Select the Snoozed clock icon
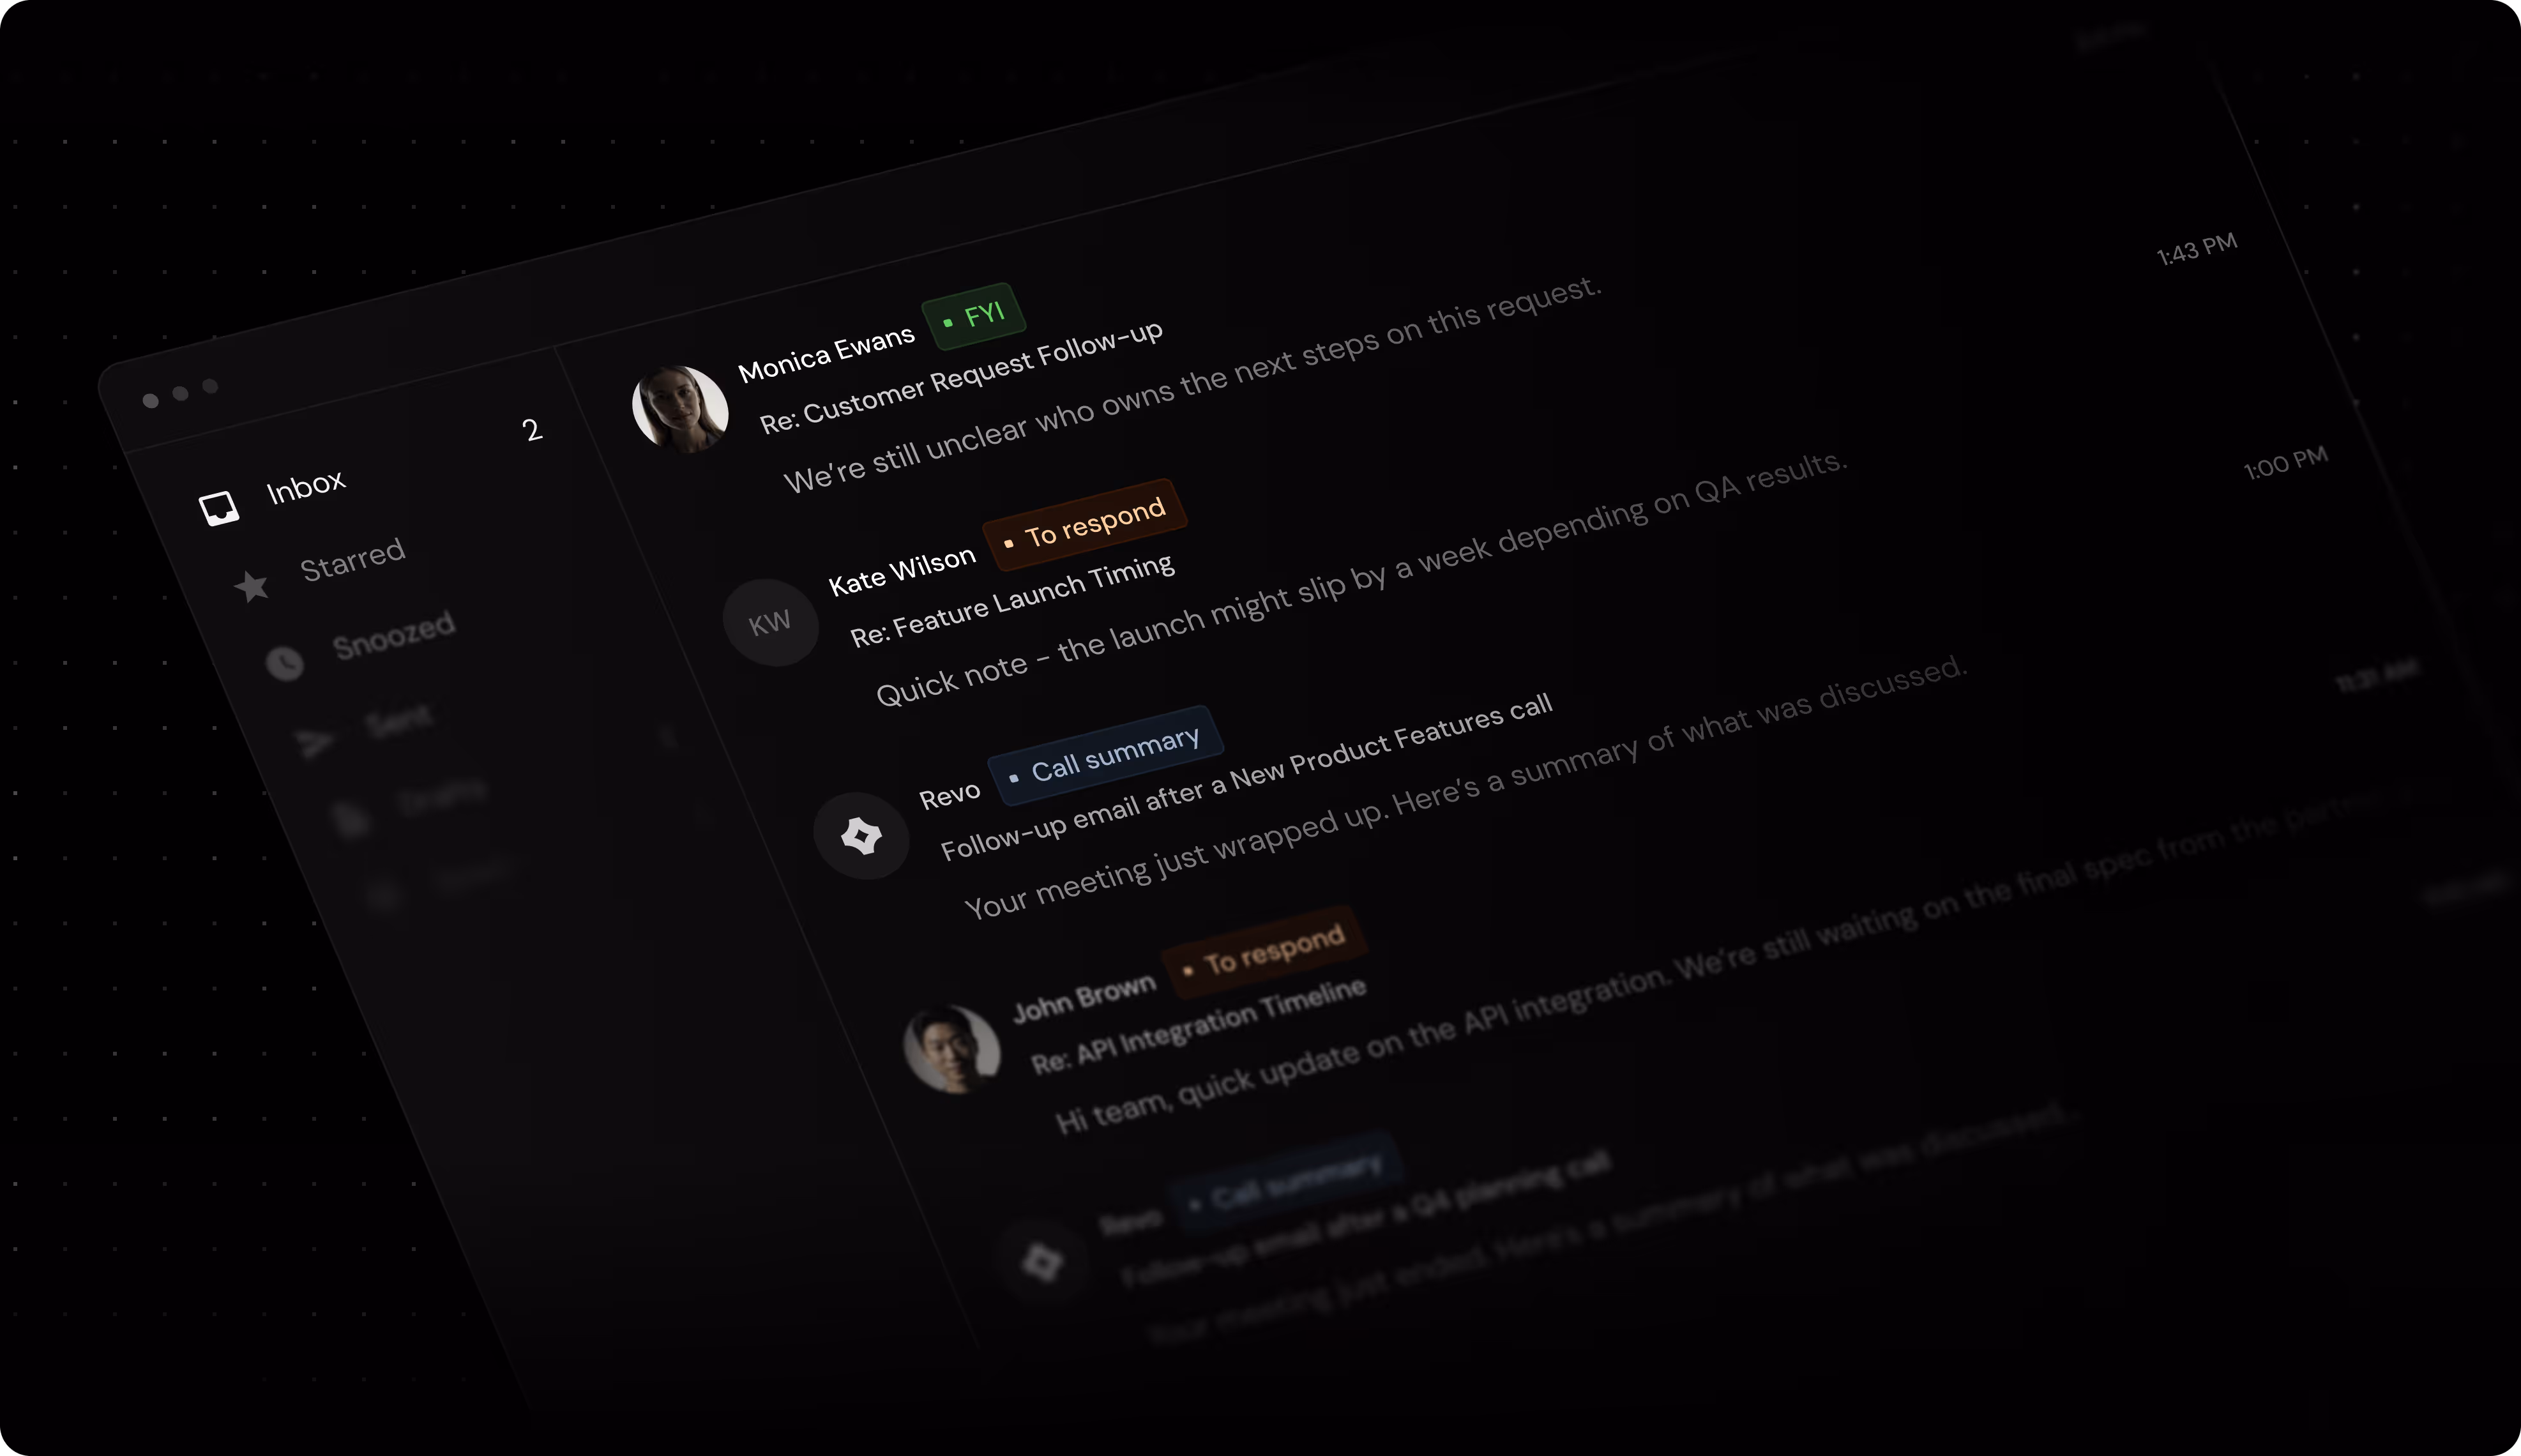2521x1456 pixels. [285, 662]
